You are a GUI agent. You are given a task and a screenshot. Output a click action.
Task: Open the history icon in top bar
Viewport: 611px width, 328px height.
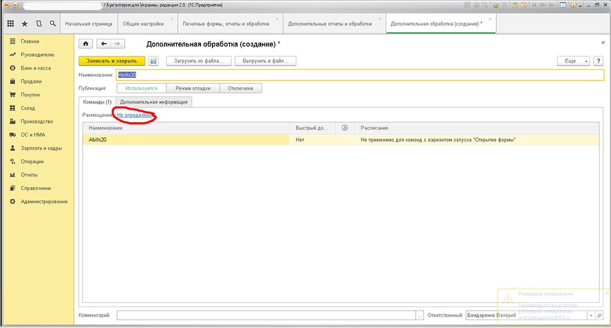(x=39, y=24)
